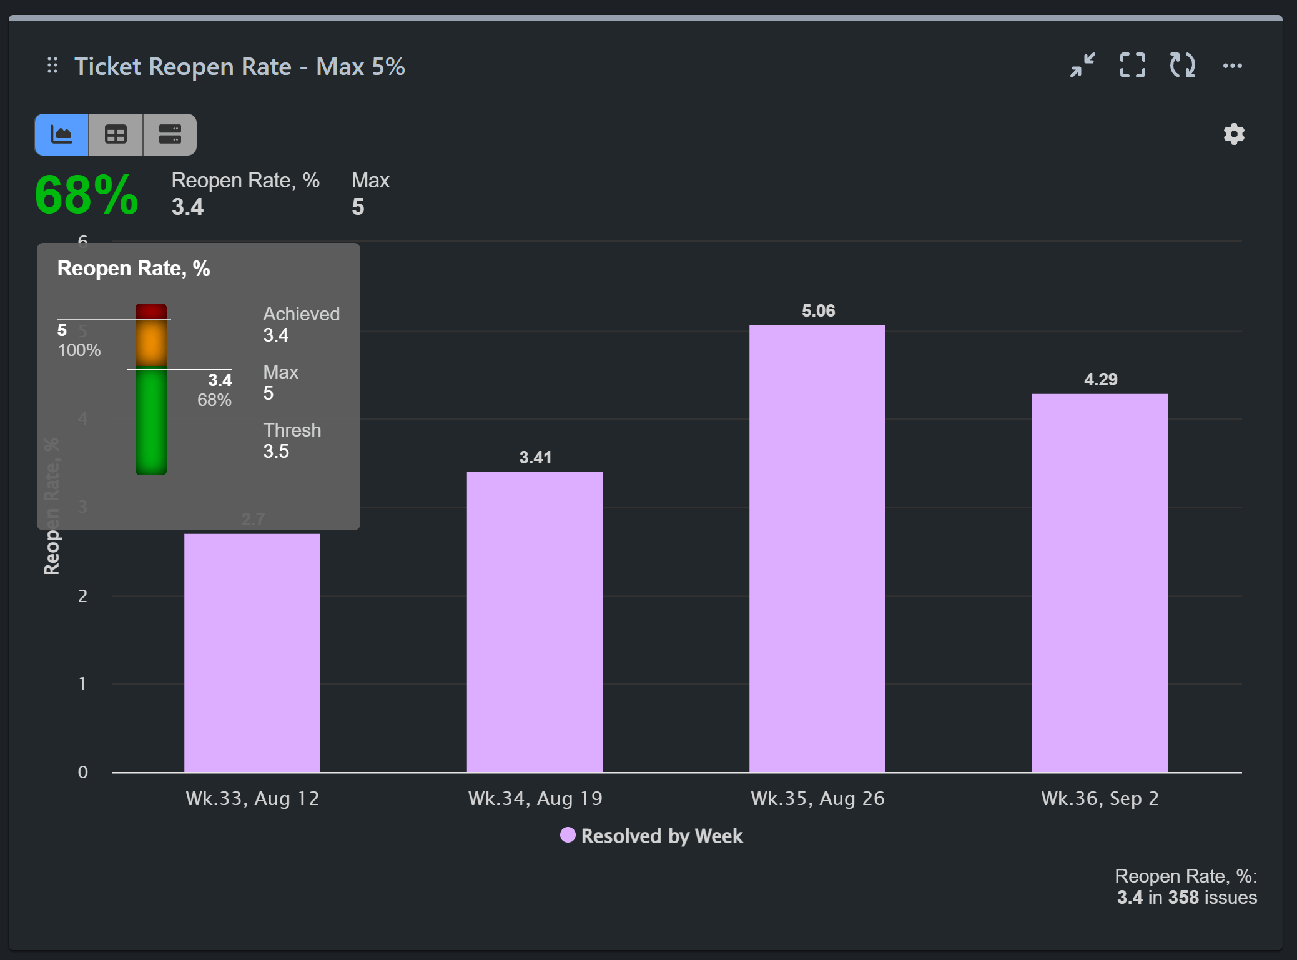1297x960 pixels.
Task: Collapse the gadget with the shrink arrows icon
Action: tap(1082, 66)
